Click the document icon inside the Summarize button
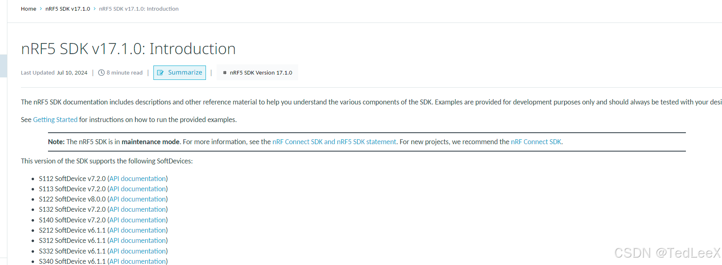This screenshot has width=722, height=265. [161, 72]
